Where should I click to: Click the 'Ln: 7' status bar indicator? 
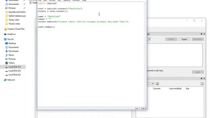(137, 108)
